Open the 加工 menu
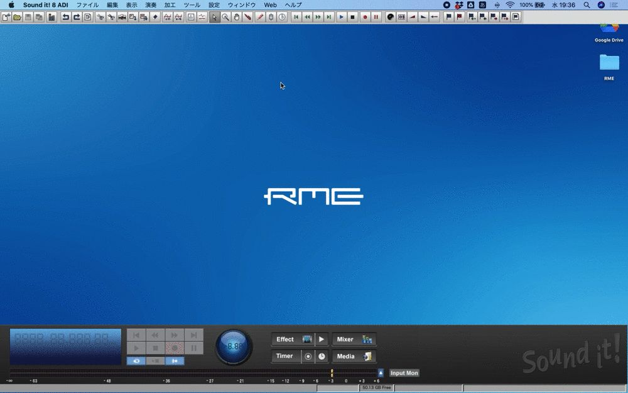Viewport: 628px width, 393px height. (170, 5)
